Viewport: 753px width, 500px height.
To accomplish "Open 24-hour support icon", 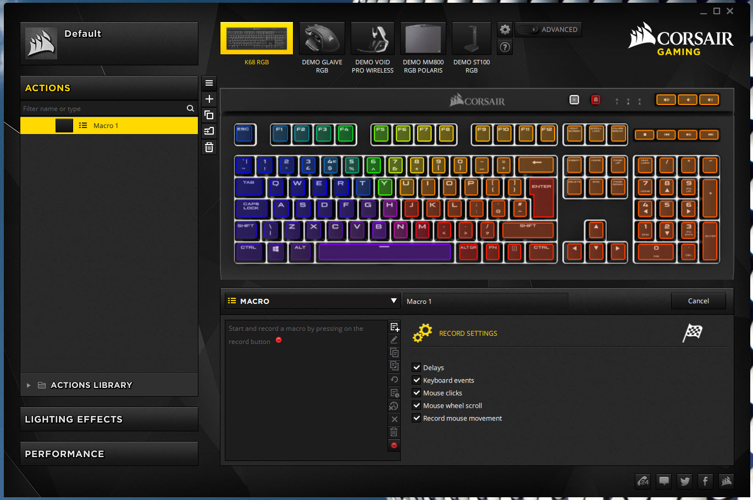I will tap(644, 481).
